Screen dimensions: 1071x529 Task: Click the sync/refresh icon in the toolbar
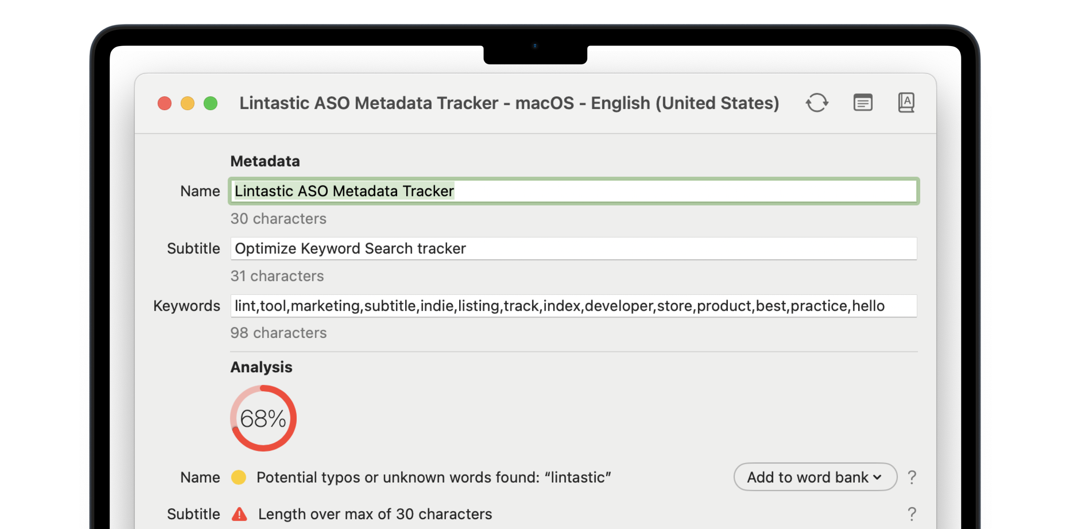pyautogui.click(x=817, y=103)
